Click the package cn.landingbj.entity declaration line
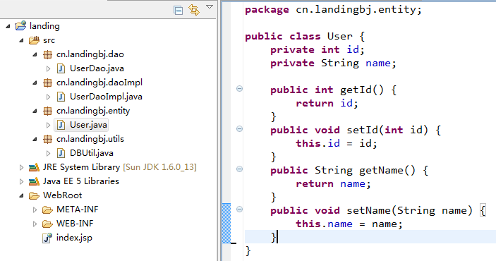The width and height of the screenshot is (496, 261). [x=334, y=10]
